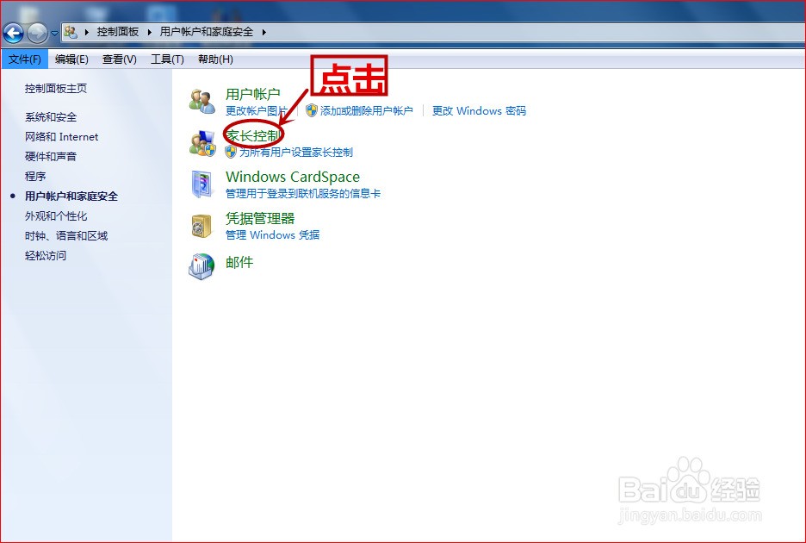The width and height of the screenshot is (806, 543).
Task: Open 系统和安全 category in sidebar
Action: (x=50, y=117)
